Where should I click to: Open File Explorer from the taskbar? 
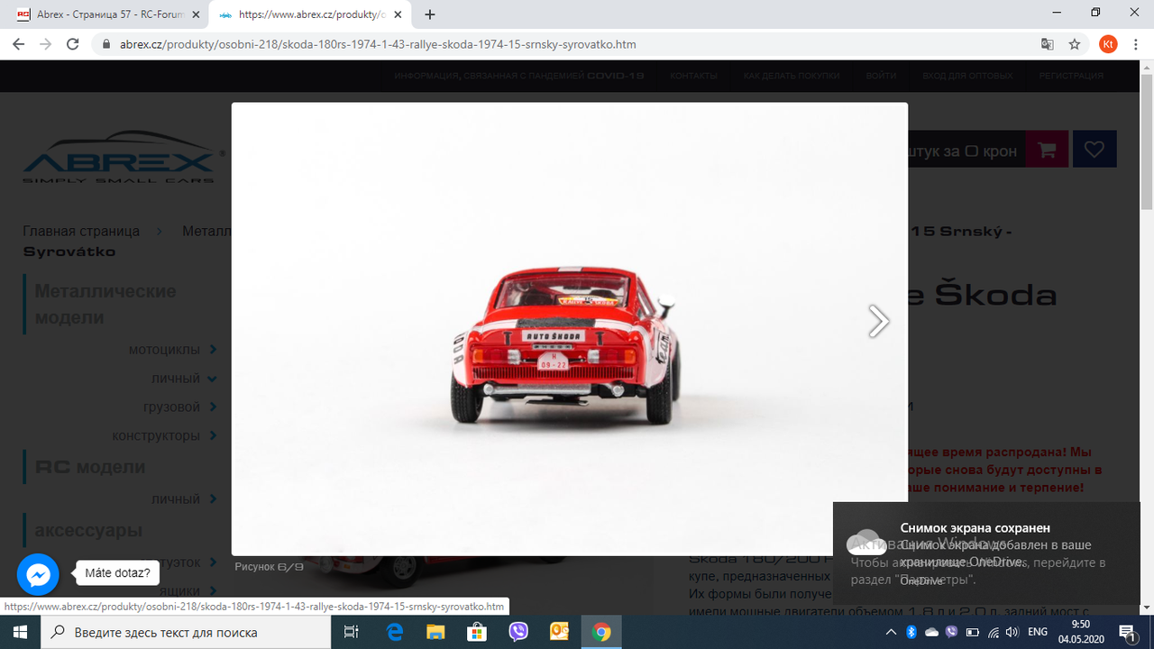(x=435, y=632)
